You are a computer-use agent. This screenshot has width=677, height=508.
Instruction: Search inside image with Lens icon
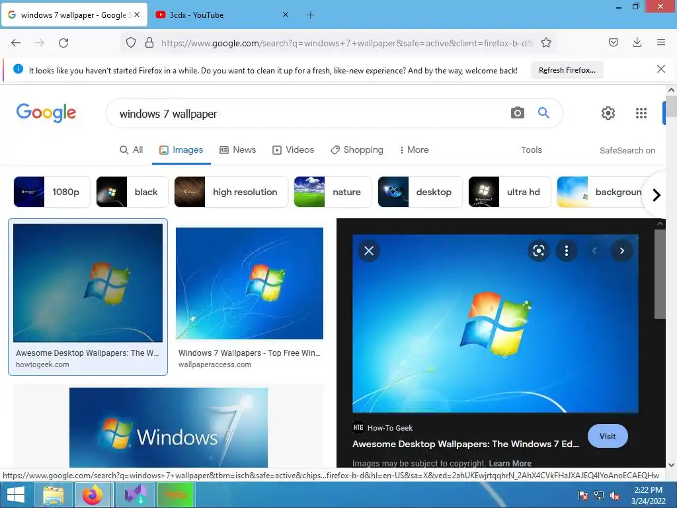coord(538,251)
